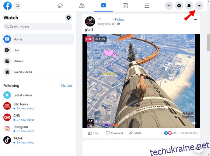Image resolution: width=210 pixels, height=156 pixels.
Task: Like the gta 5 video
Action: point(93,133)
